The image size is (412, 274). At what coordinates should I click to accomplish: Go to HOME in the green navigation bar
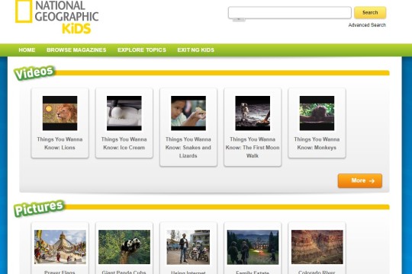click(x=27, y=49)
